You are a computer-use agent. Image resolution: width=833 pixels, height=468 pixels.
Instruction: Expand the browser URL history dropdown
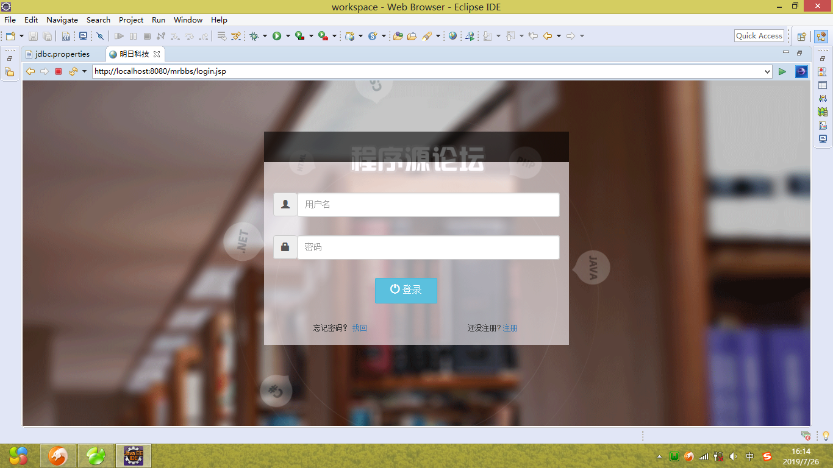point(767,72)
